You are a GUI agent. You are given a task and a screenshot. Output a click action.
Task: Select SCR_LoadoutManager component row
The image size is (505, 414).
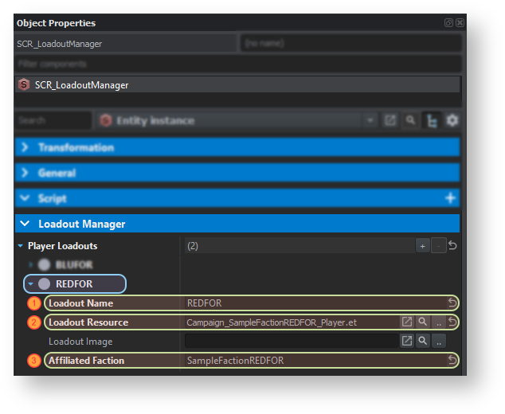[237, 85]
